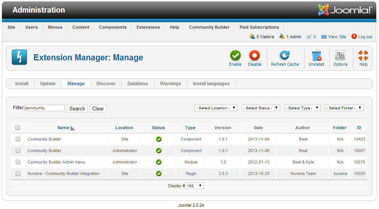This screenshot has width=379, height=209.
Task: Open the Select Folder dropdown
Action: point(344,108)
